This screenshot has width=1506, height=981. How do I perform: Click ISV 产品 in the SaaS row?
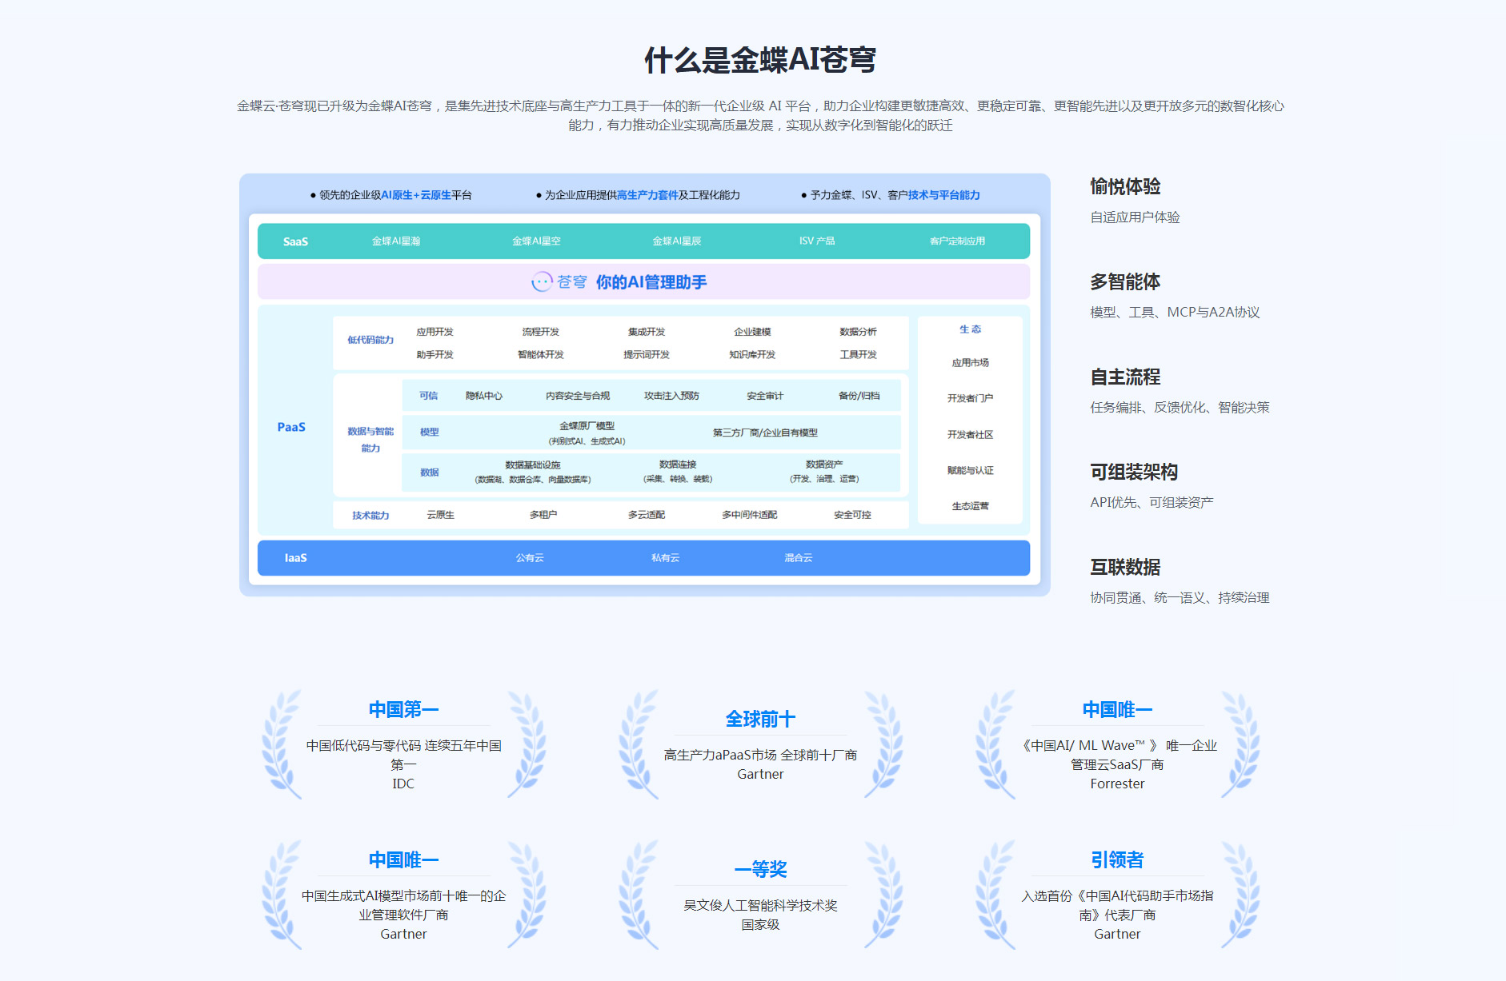pos(817,241)
